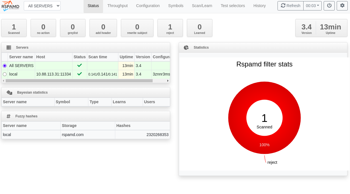Viewport: 350px width, 194px height.
Task: Click the Servers panel header icon
Action: coord(9,48)
